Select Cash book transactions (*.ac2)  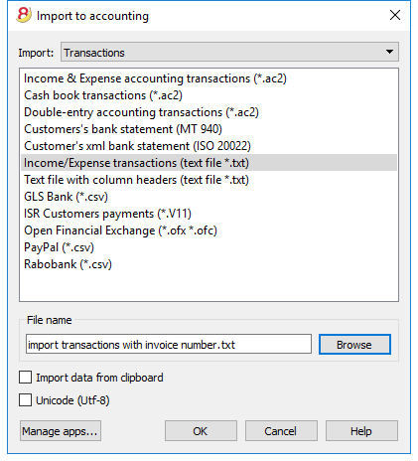click(x=209, y=95)
